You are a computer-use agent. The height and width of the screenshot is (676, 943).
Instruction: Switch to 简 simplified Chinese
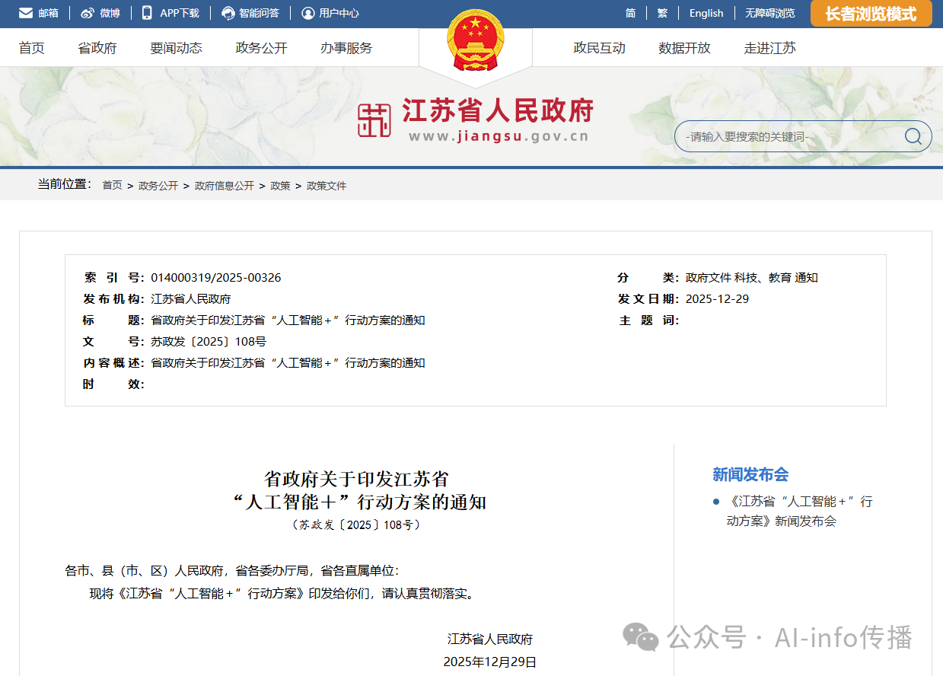coord(629,13)
